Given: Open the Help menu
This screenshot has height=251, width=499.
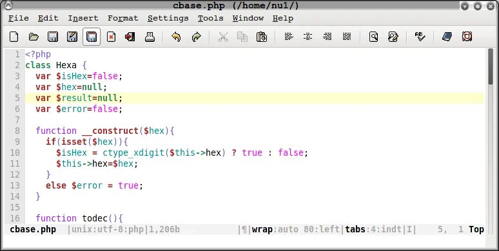Looking at the screenshot, I should (x=283, y=19).
